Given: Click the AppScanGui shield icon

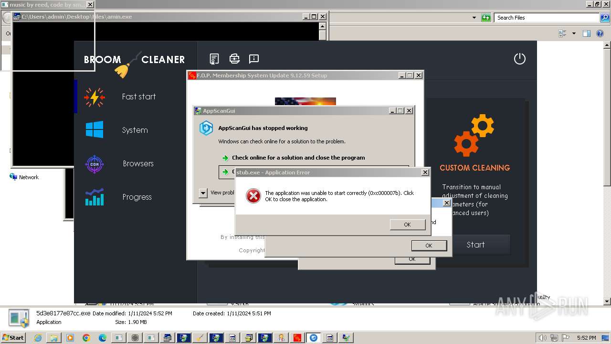Looking at the screenshot, I should 206,128.
